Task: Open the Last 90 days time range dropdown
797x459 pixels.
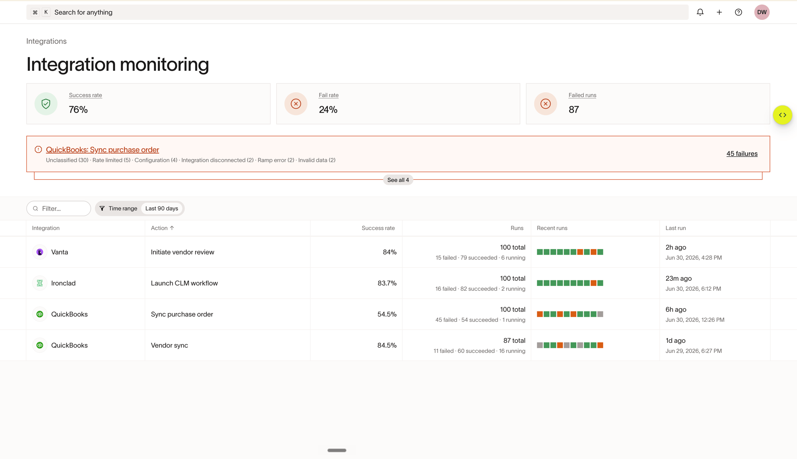Action: (x=161, y=208)
